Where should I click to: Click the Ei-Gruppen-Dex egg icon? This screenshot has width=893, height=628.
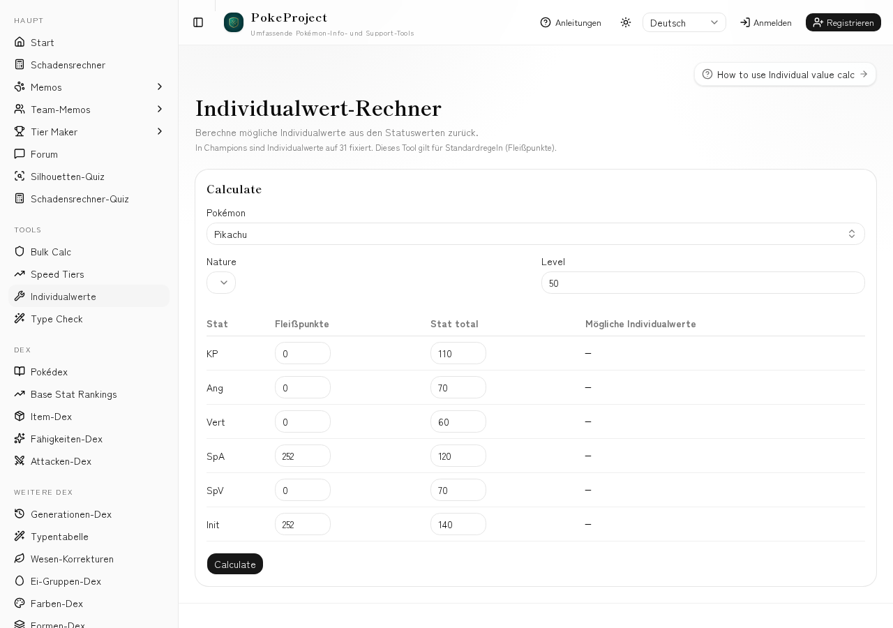(20, 581)
